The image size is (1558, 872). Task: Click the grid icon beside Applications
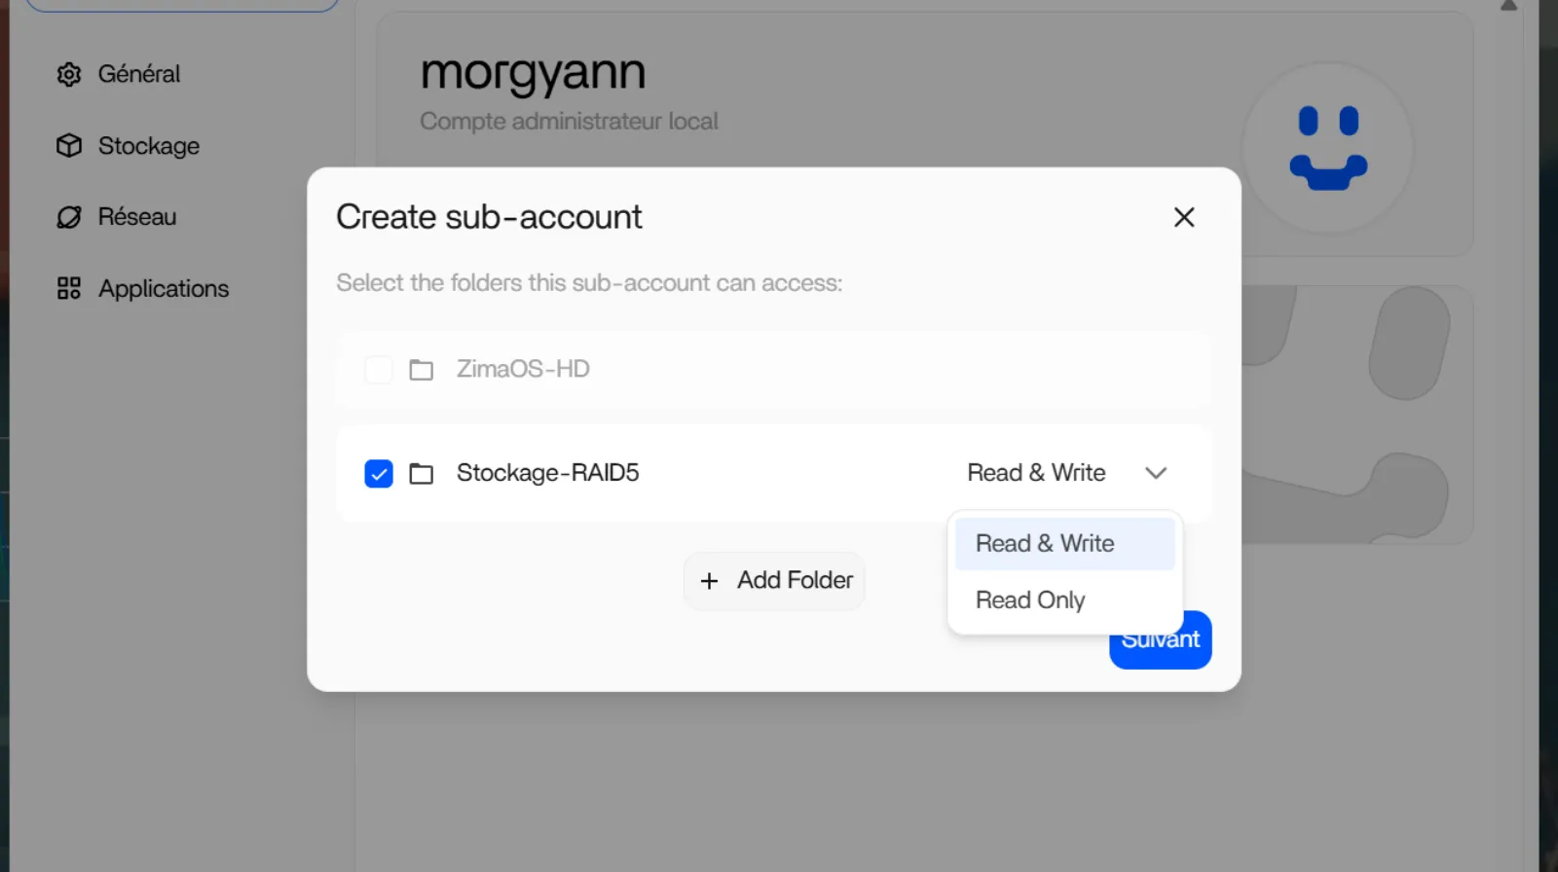point(69,289)
